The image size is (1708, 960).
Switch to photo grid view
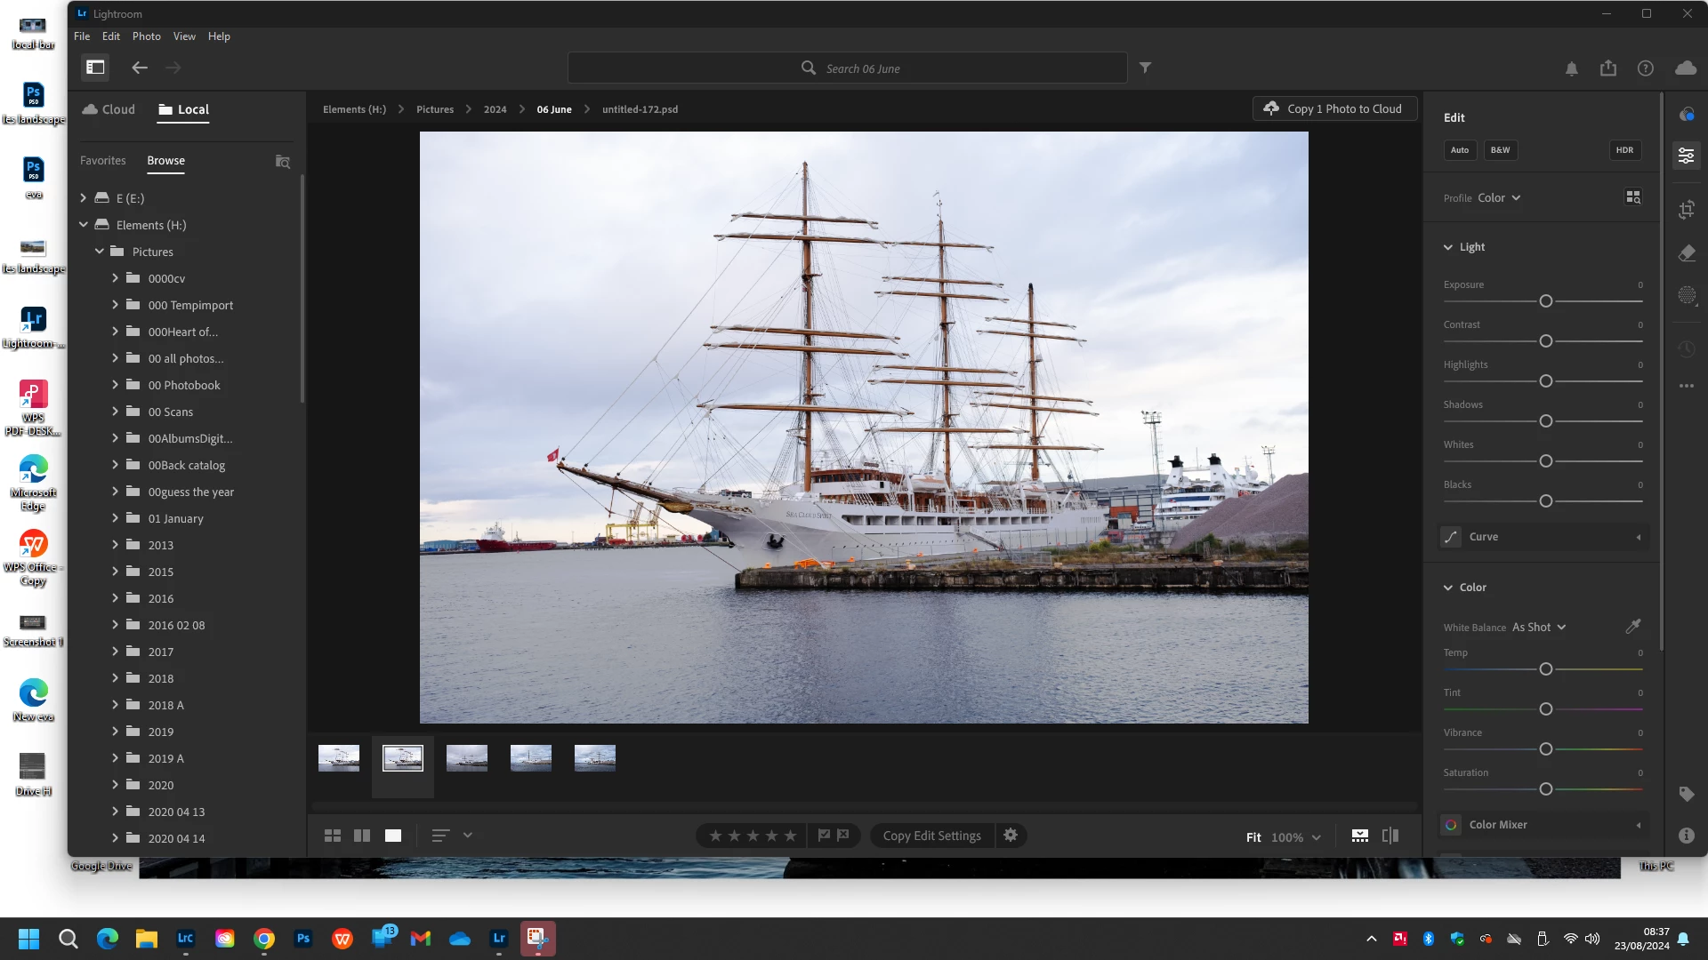click(333, 836)
